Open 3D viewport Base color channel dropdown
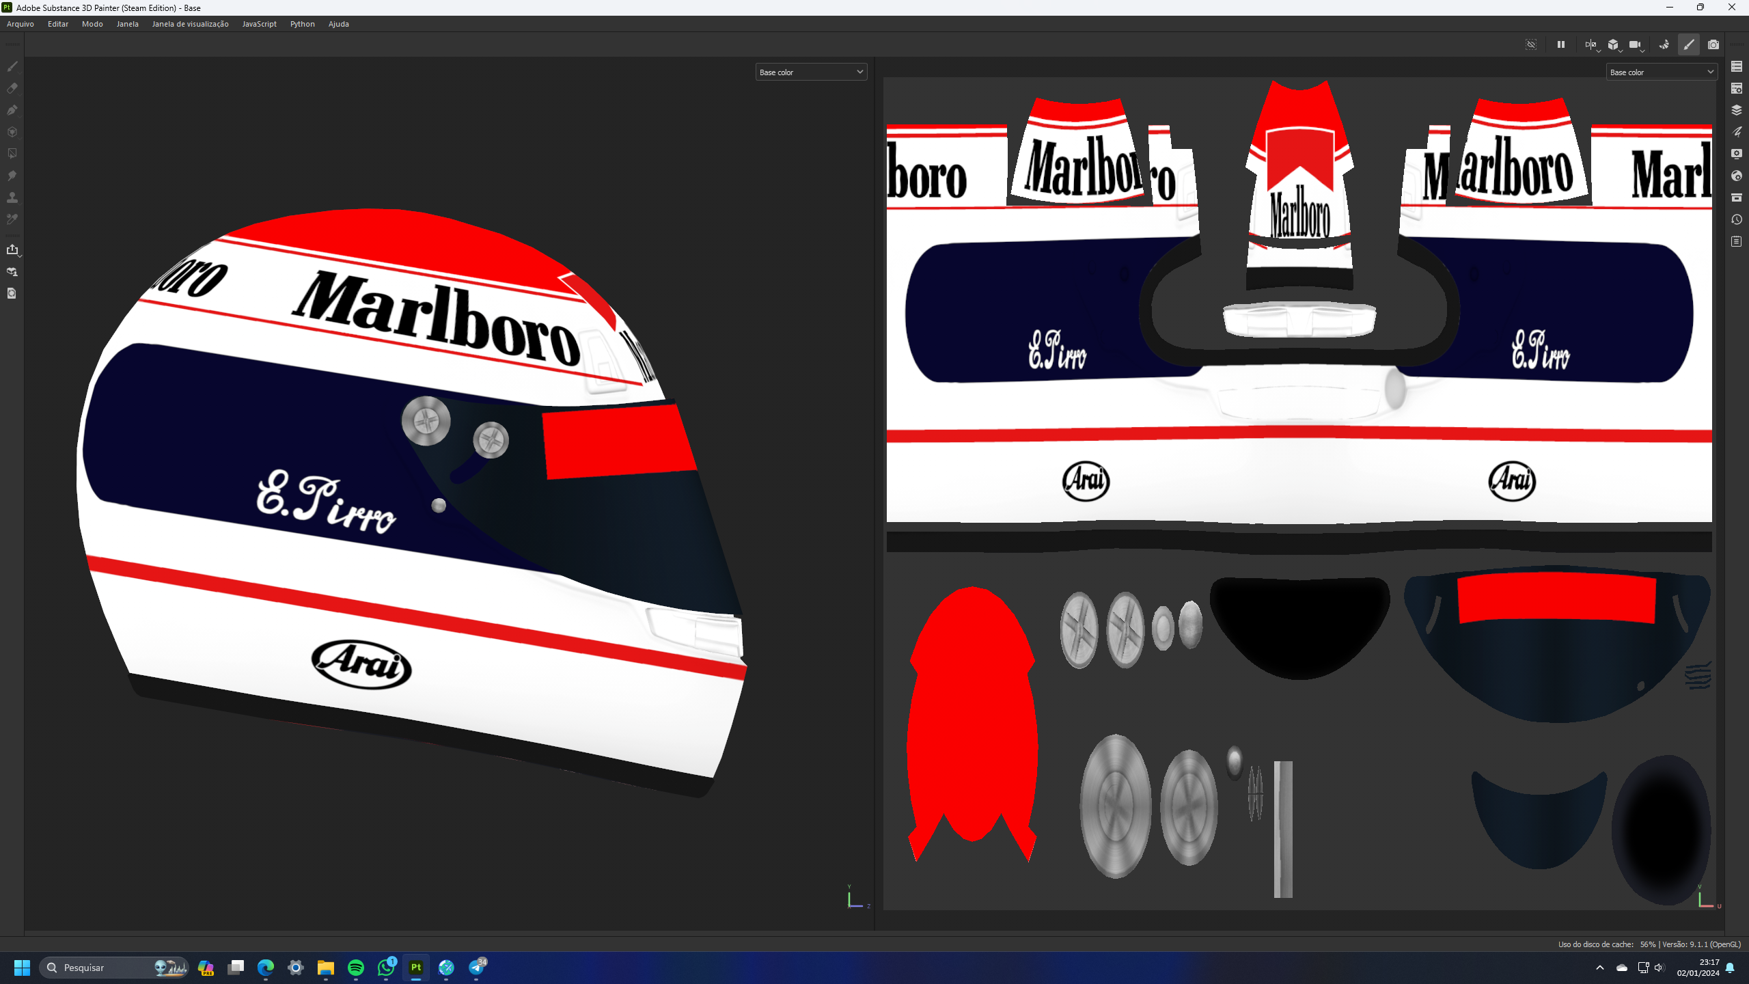 point(811,72)
